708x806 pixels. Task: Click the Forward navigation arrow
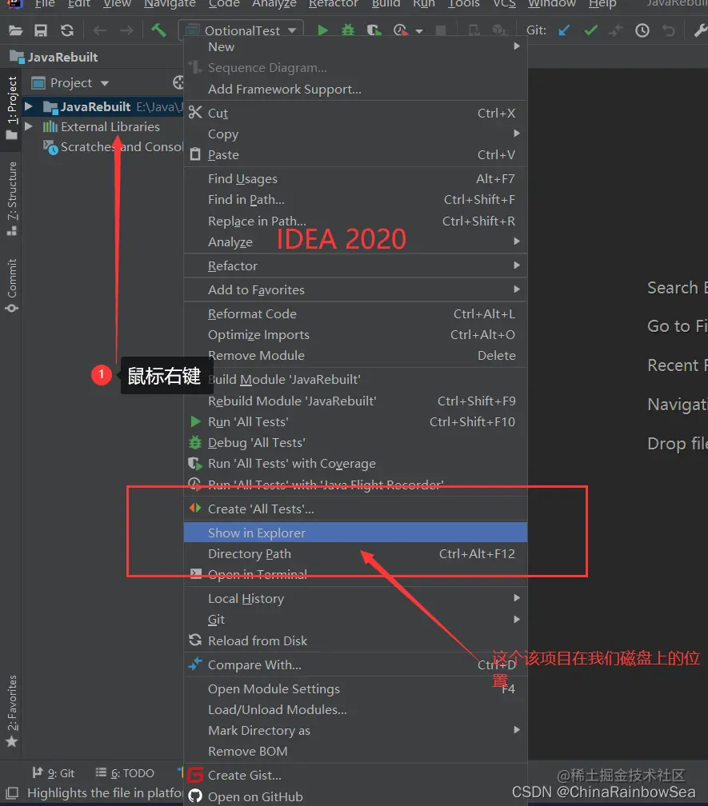click(126, 31)
